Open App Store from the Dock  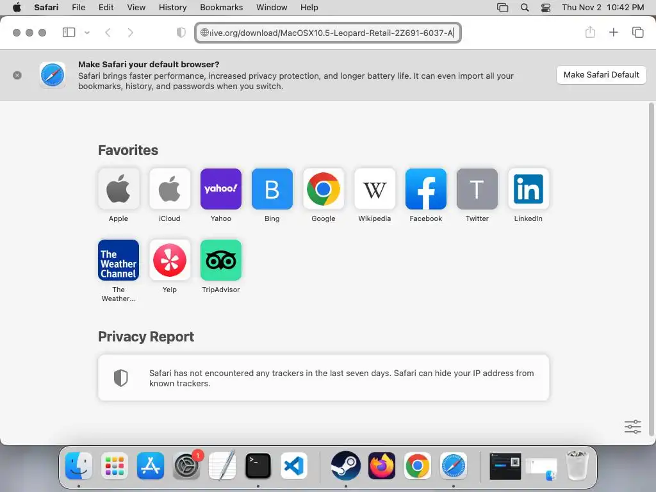[151, 466]
